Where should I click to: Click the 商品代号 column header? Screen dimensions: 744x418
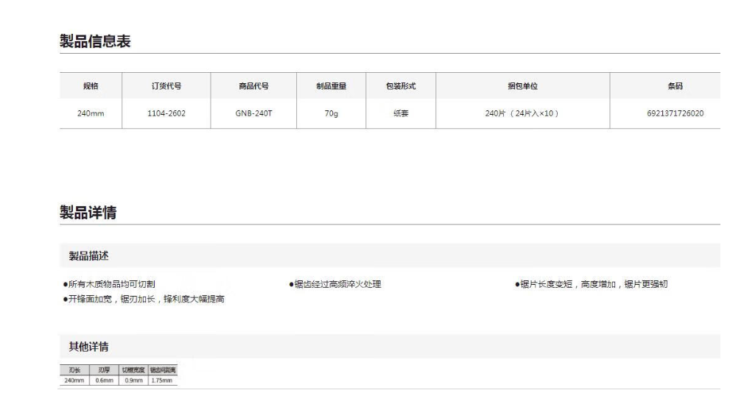coord(253,86)
